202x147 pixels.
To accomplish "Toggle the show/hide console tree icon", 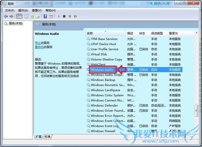I will 19,17.
